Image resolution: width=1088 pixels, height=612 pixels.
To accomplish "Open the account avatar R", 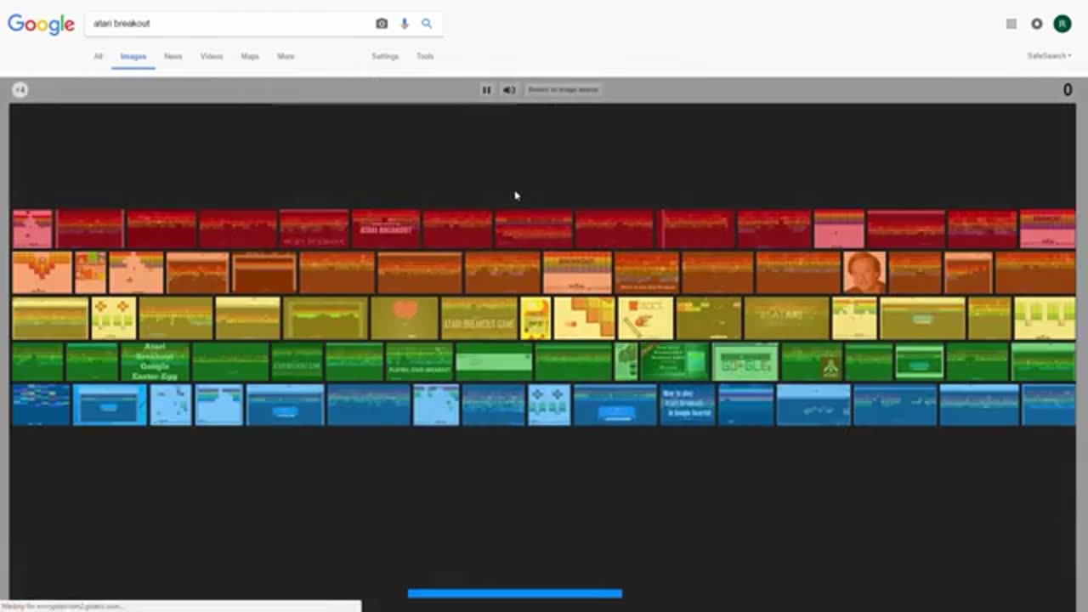I will click(1062, 24).
